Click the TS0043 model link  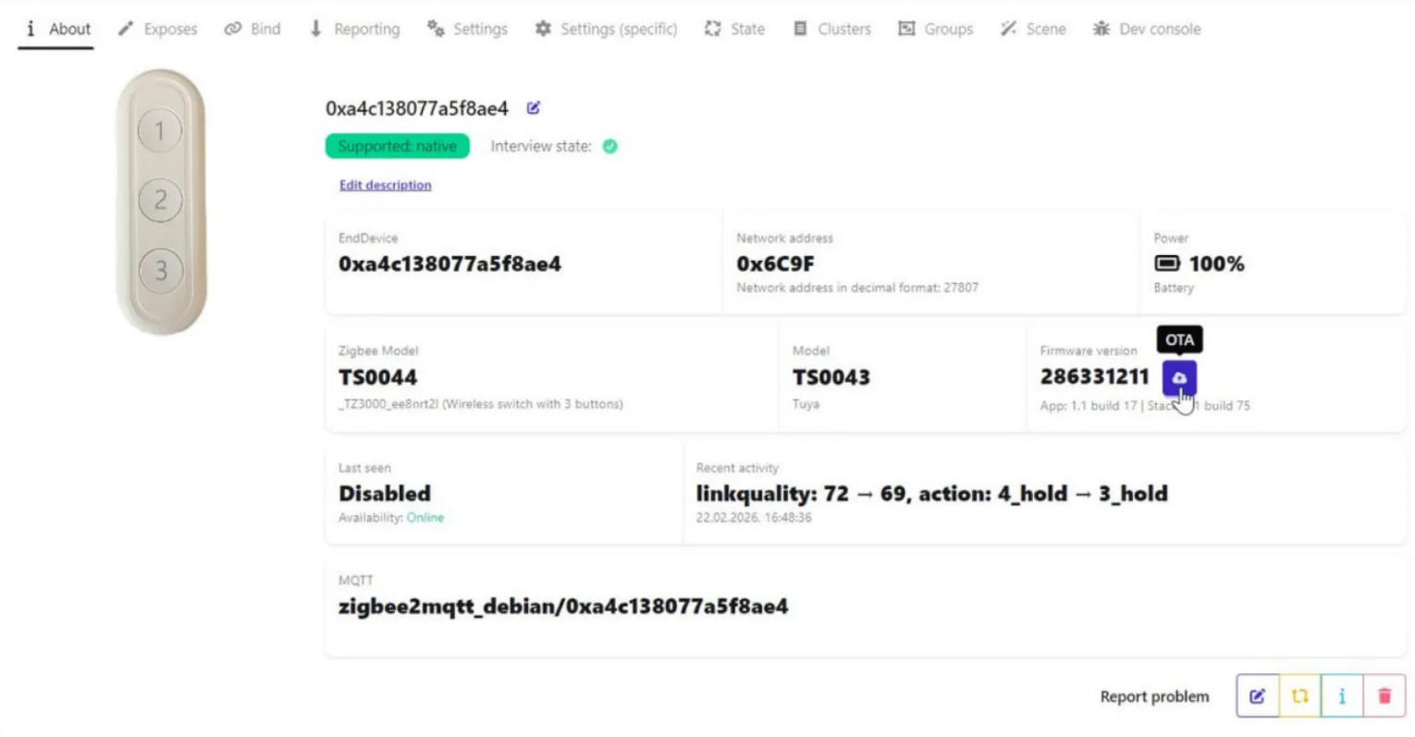click(x=831, y=377)
